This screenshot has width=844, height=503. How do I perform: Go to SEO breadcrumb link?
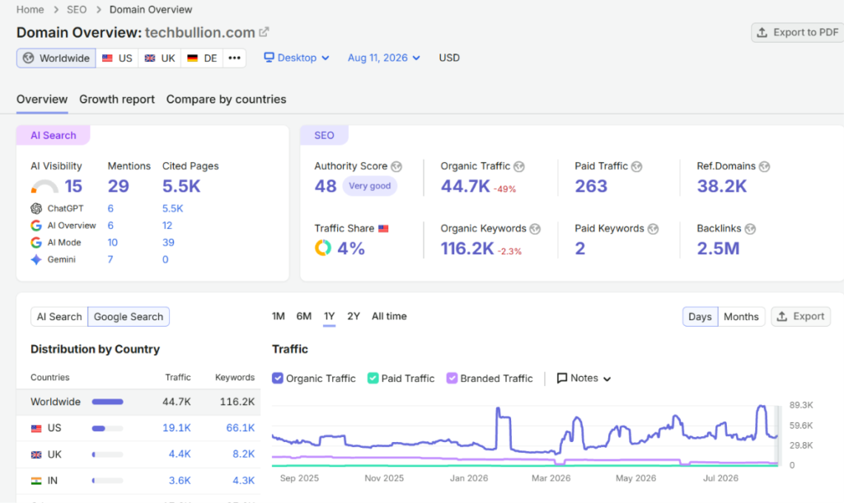[x=77, y=10]
